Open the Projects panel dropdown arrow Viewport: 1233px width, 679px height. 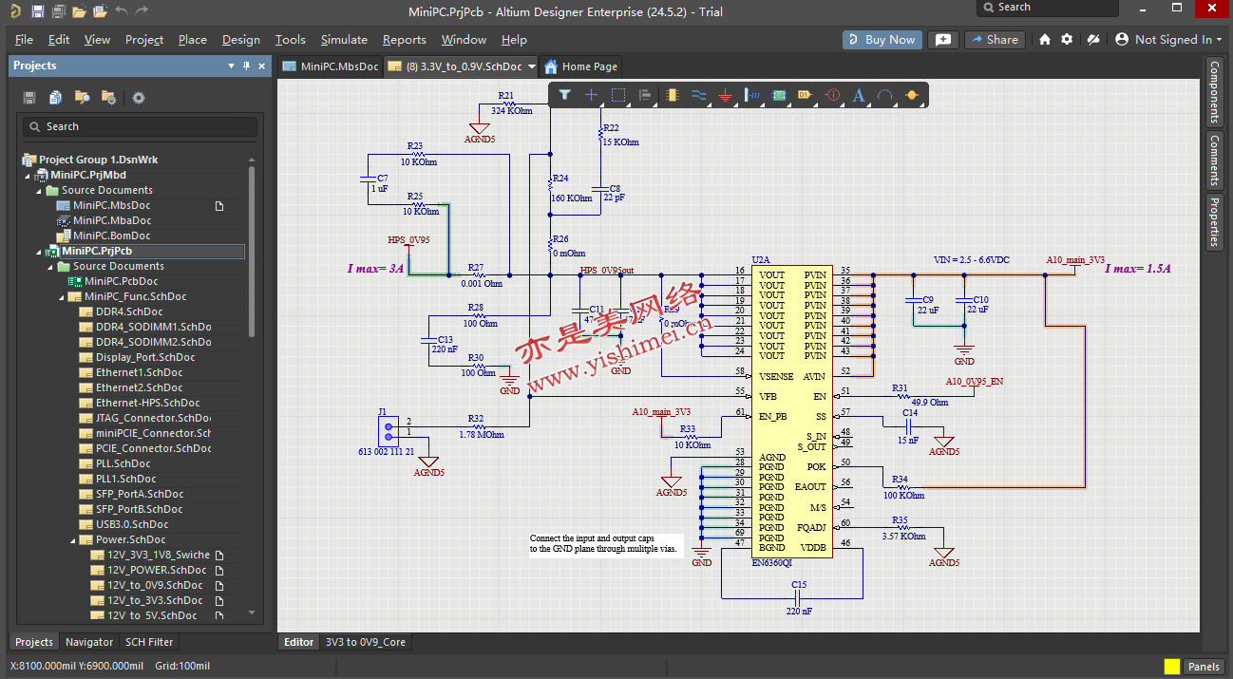(231, 66)
